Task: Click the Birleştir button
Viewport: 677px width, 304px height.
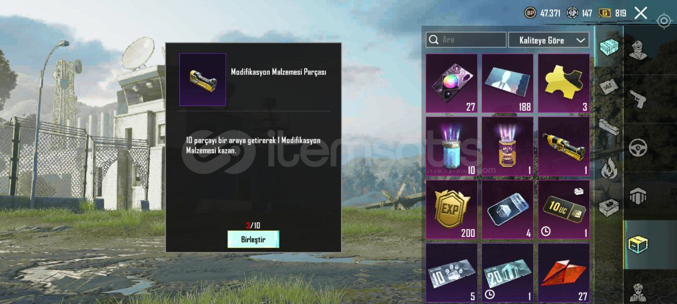Action: point(253,240)
